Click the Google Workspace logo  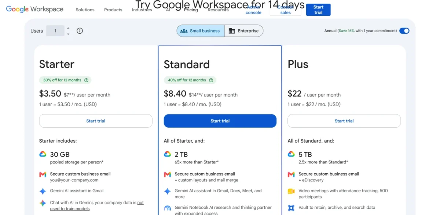35,9
